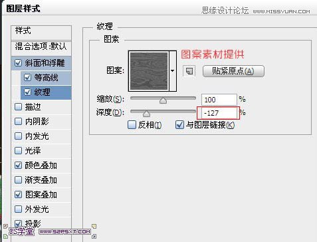The image size is (317, 242).
Task: Uncheck the 纹理 texture checkbox
Action: (x=27, y=92)
